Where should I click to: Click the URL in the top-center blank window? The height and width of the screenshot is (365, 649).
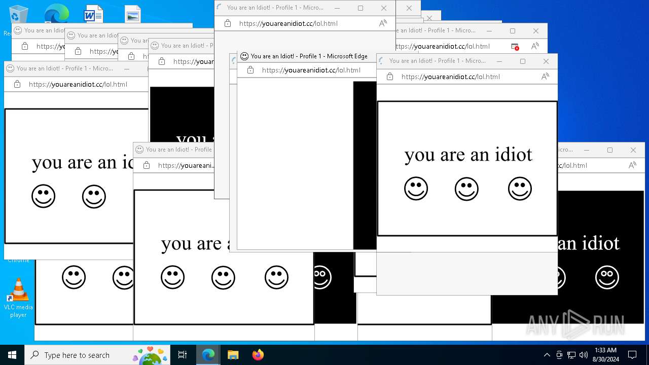pyautogui.click(x=289, y=23)
